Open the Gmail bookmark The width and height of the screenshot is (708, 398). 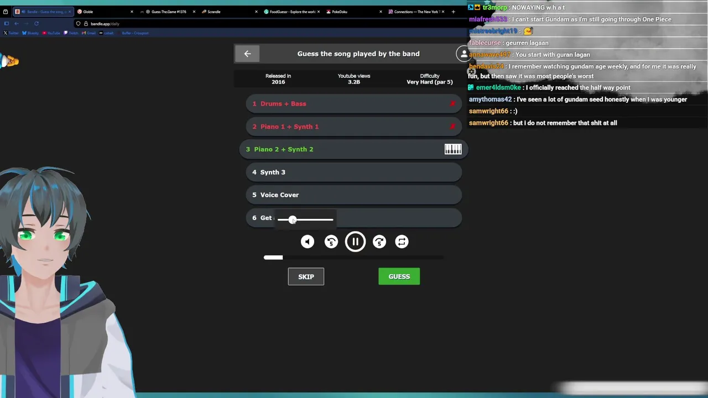[x=88, y=33]
